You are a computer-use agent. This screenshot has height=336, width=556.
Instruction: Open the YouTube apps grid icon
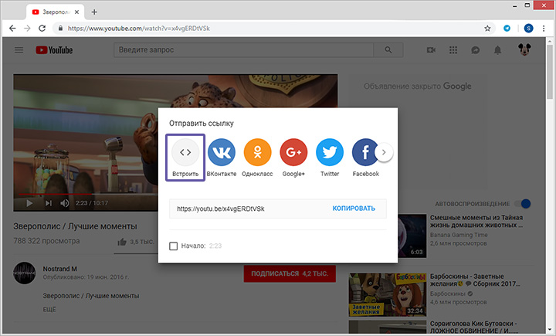(453, 50)
